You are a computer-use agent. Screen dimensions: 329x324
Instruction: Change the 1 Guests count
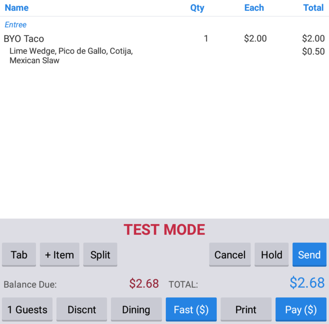[27, 310]
